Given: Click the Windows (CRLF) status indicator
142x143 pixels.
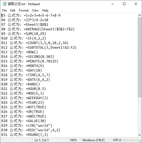Looking at the screenshot, I should pos(93,140).
